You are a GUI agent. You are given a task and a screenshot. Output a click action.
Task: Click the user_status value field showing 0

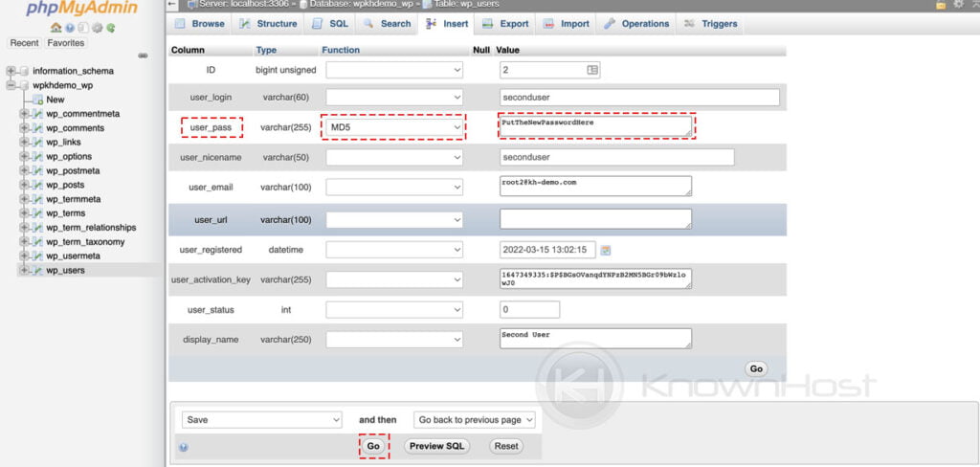(529, 309)
